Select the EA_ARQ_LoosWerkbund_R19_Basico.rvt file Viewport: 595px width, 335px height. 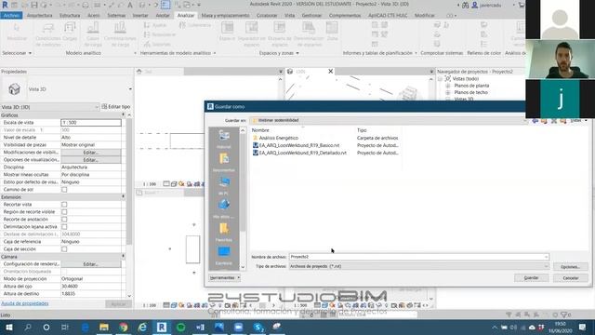point(299,145)
